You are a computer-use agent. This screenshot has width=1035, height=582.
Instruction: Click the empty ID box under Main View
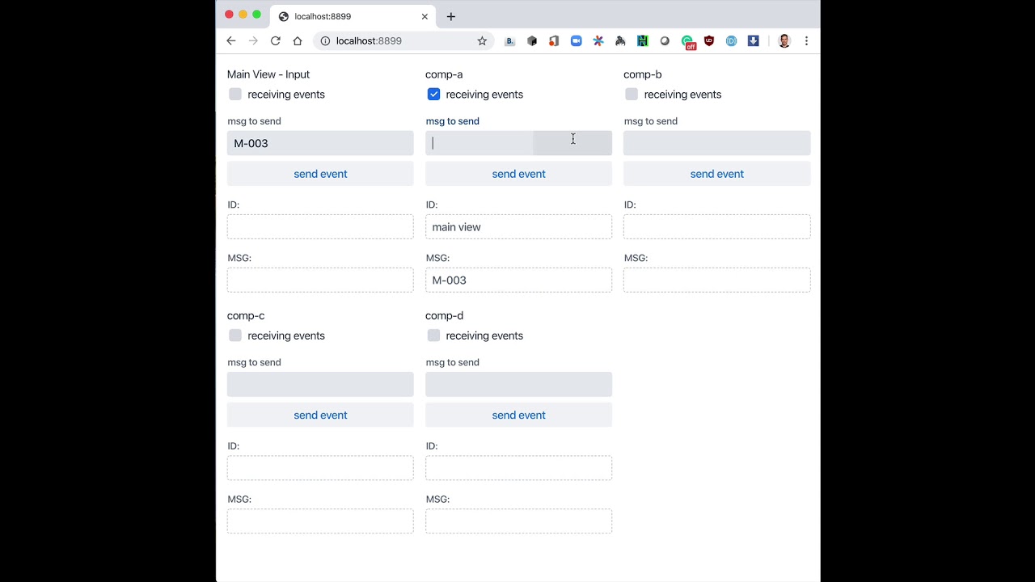click(320, 227)
